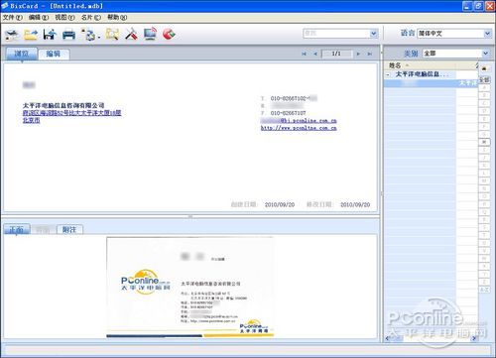Click the 北京市 address link
496x358 pixels.
[31, 120]
